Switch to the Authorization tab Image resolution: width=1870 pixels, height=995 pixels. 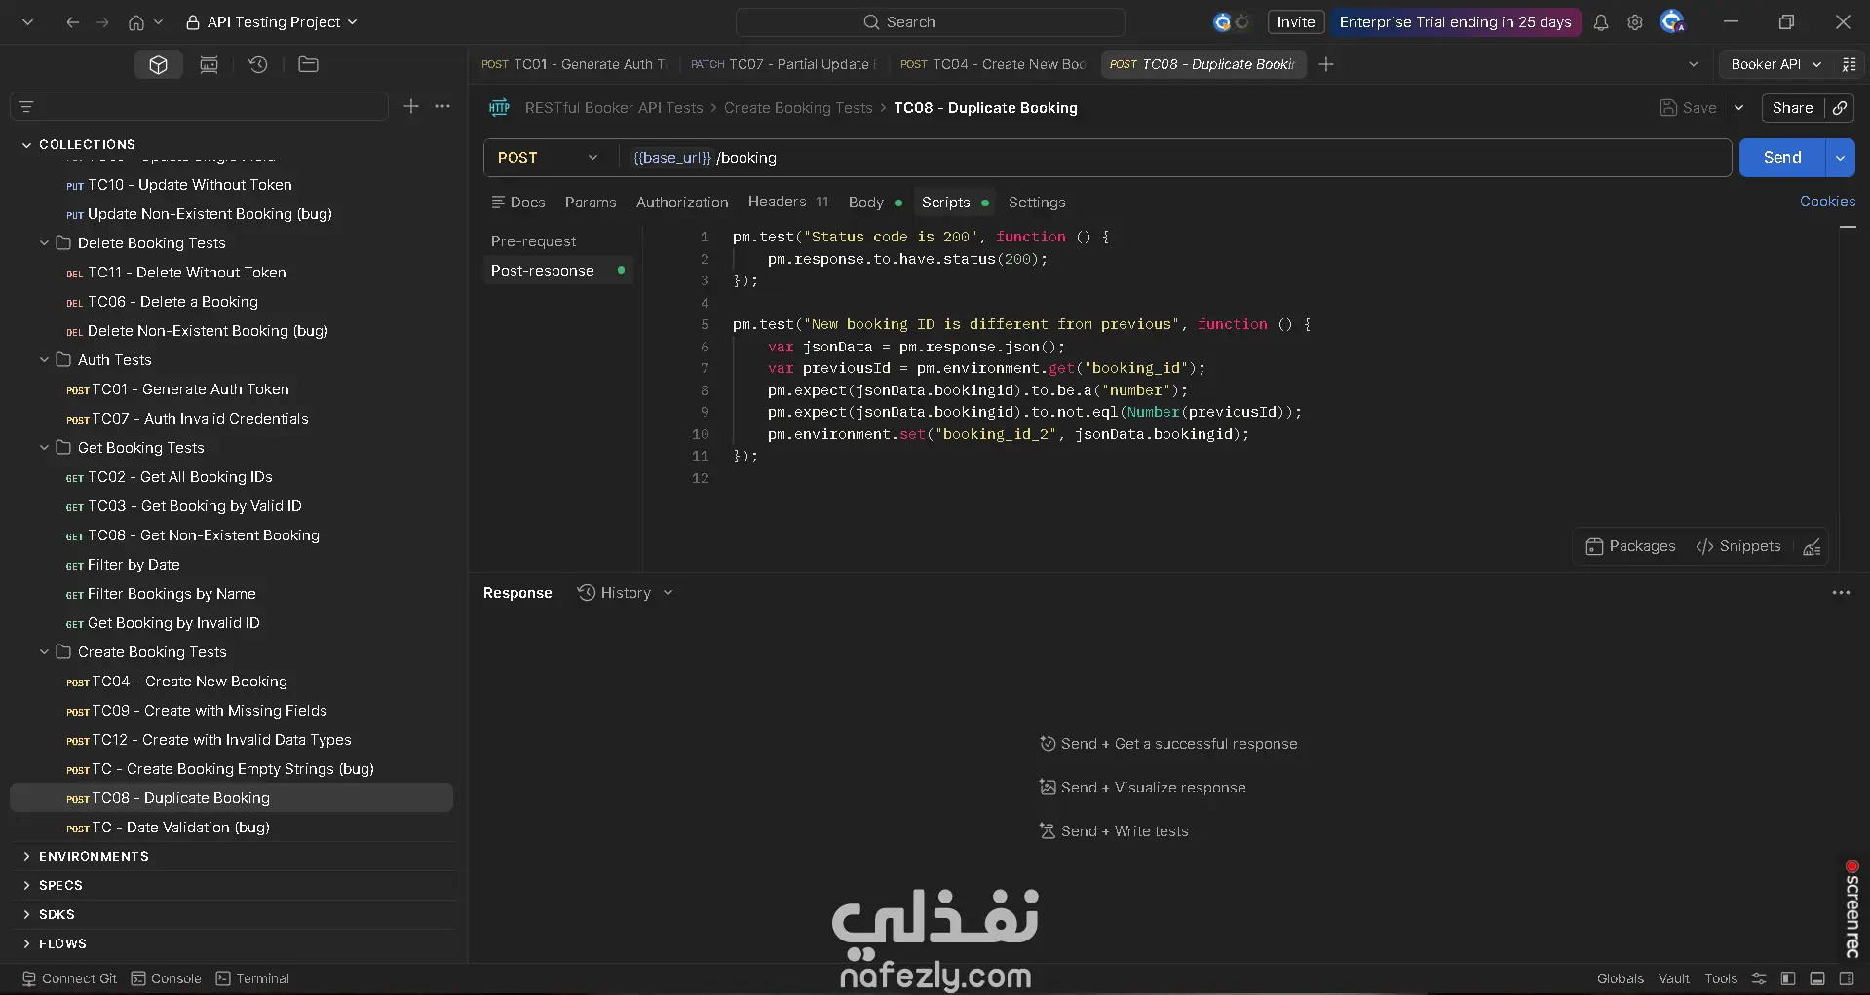(682, 203)
